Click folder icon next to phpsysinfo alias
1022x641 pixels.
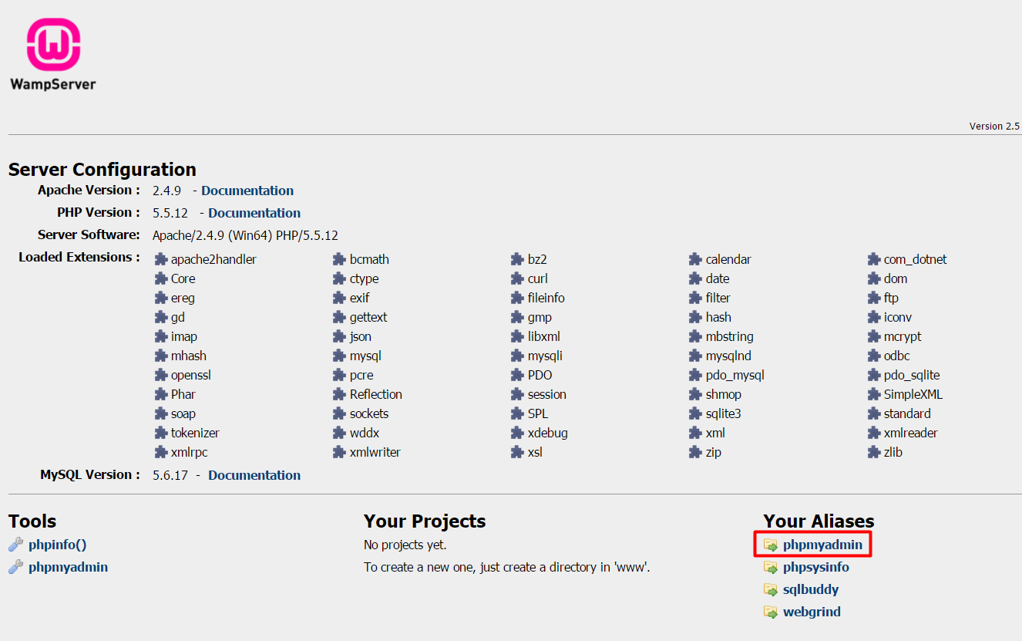click(770, 567)
